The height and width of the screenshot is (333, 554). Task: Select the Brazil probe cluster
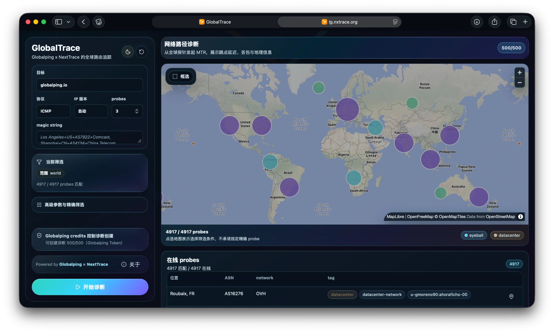[289, 187]
